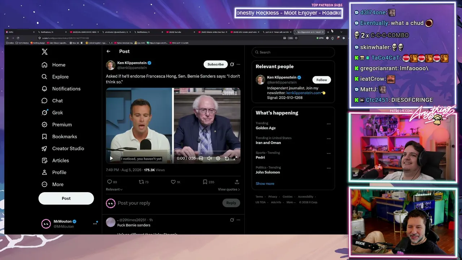Click the X logo in the sidebar
462x260 pixels.
pyautogui.click(x=44, y=52)
